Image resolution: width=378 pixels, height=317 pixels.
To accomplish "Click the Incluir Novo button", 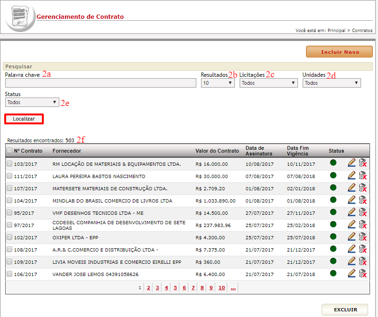I will [x=339, y=52].
